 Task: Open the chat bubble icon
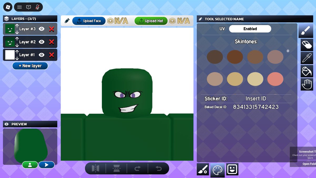click(28, 7)
